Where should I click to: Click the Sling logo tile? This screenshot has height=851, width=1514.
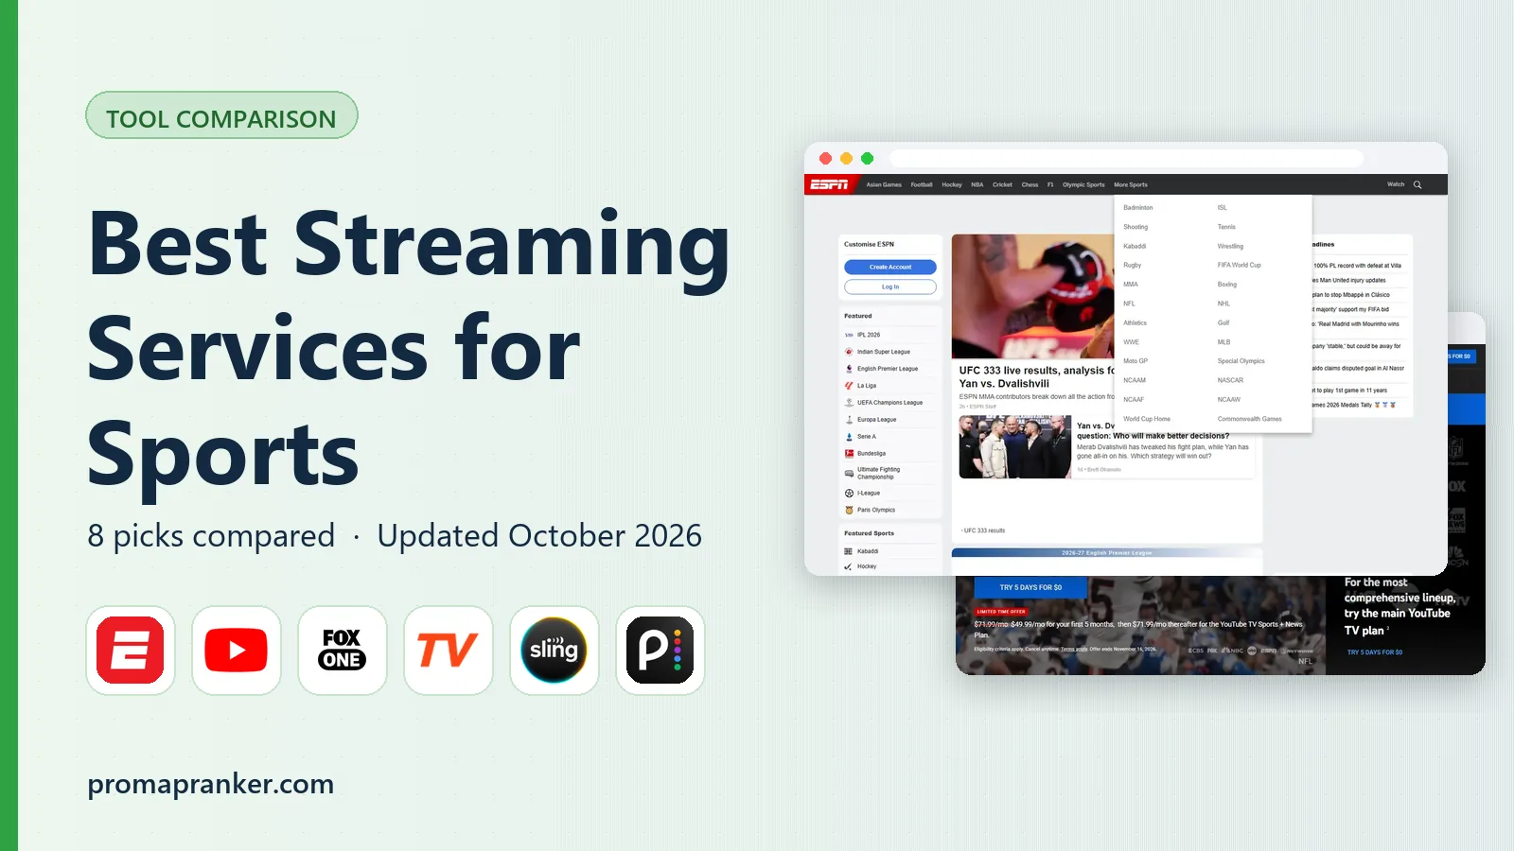[555, 651]
